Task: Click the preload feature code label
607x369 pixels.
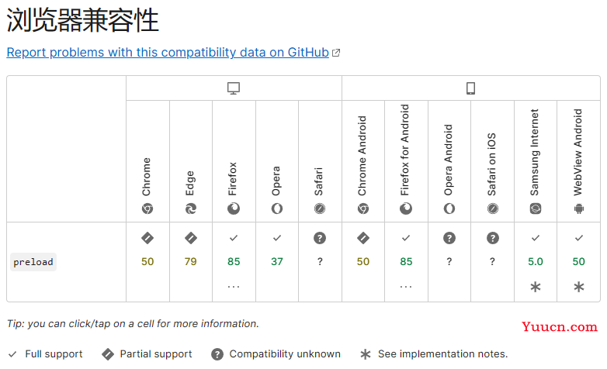Action: pos(33,262)
